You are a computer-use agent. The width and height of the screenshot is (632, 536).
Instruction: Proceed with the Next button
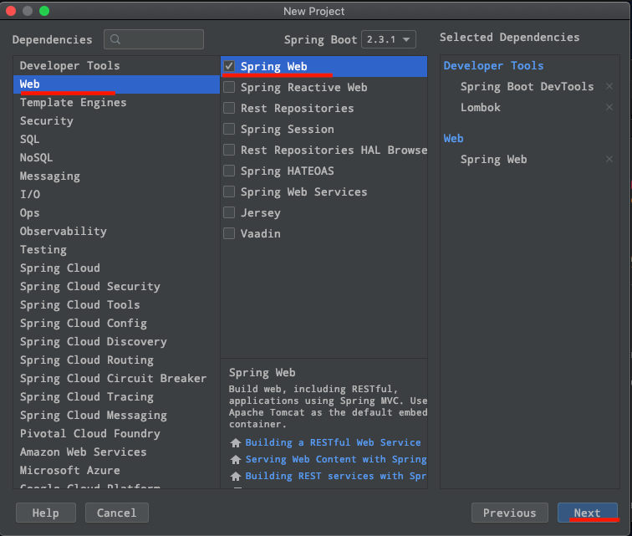pyautogui.click(x=588, y=513)
